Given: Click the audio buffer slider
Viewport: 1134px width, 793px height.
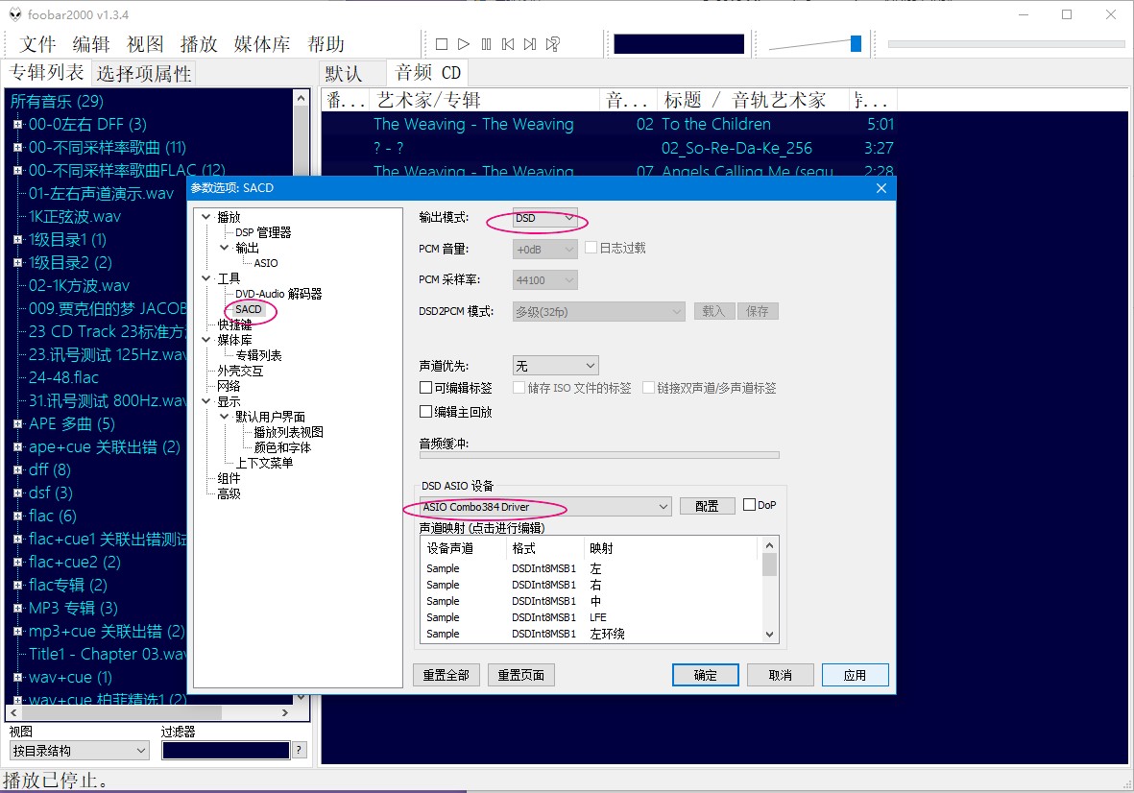Looking at the screenshot, I should click(599, 455).
